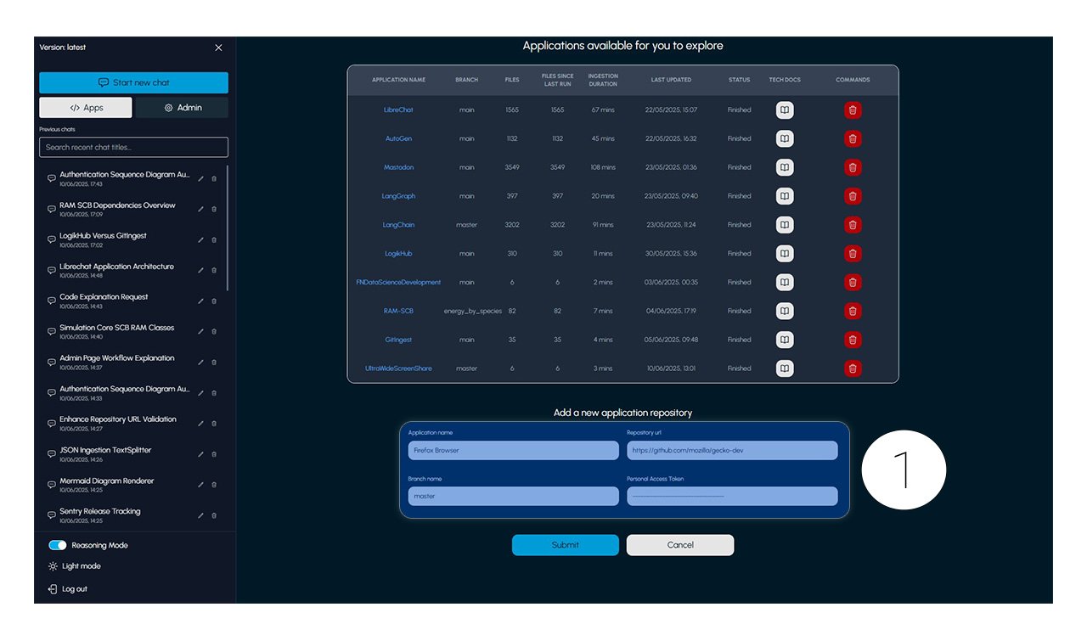Delete the UltraWideScreenShare application
Viewport: 1087px width, 641px height.
click(853, 368)
